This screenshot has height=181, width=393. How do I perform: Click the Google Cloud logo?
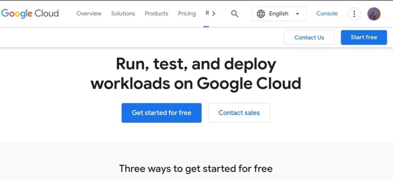[x=30, y=13]
